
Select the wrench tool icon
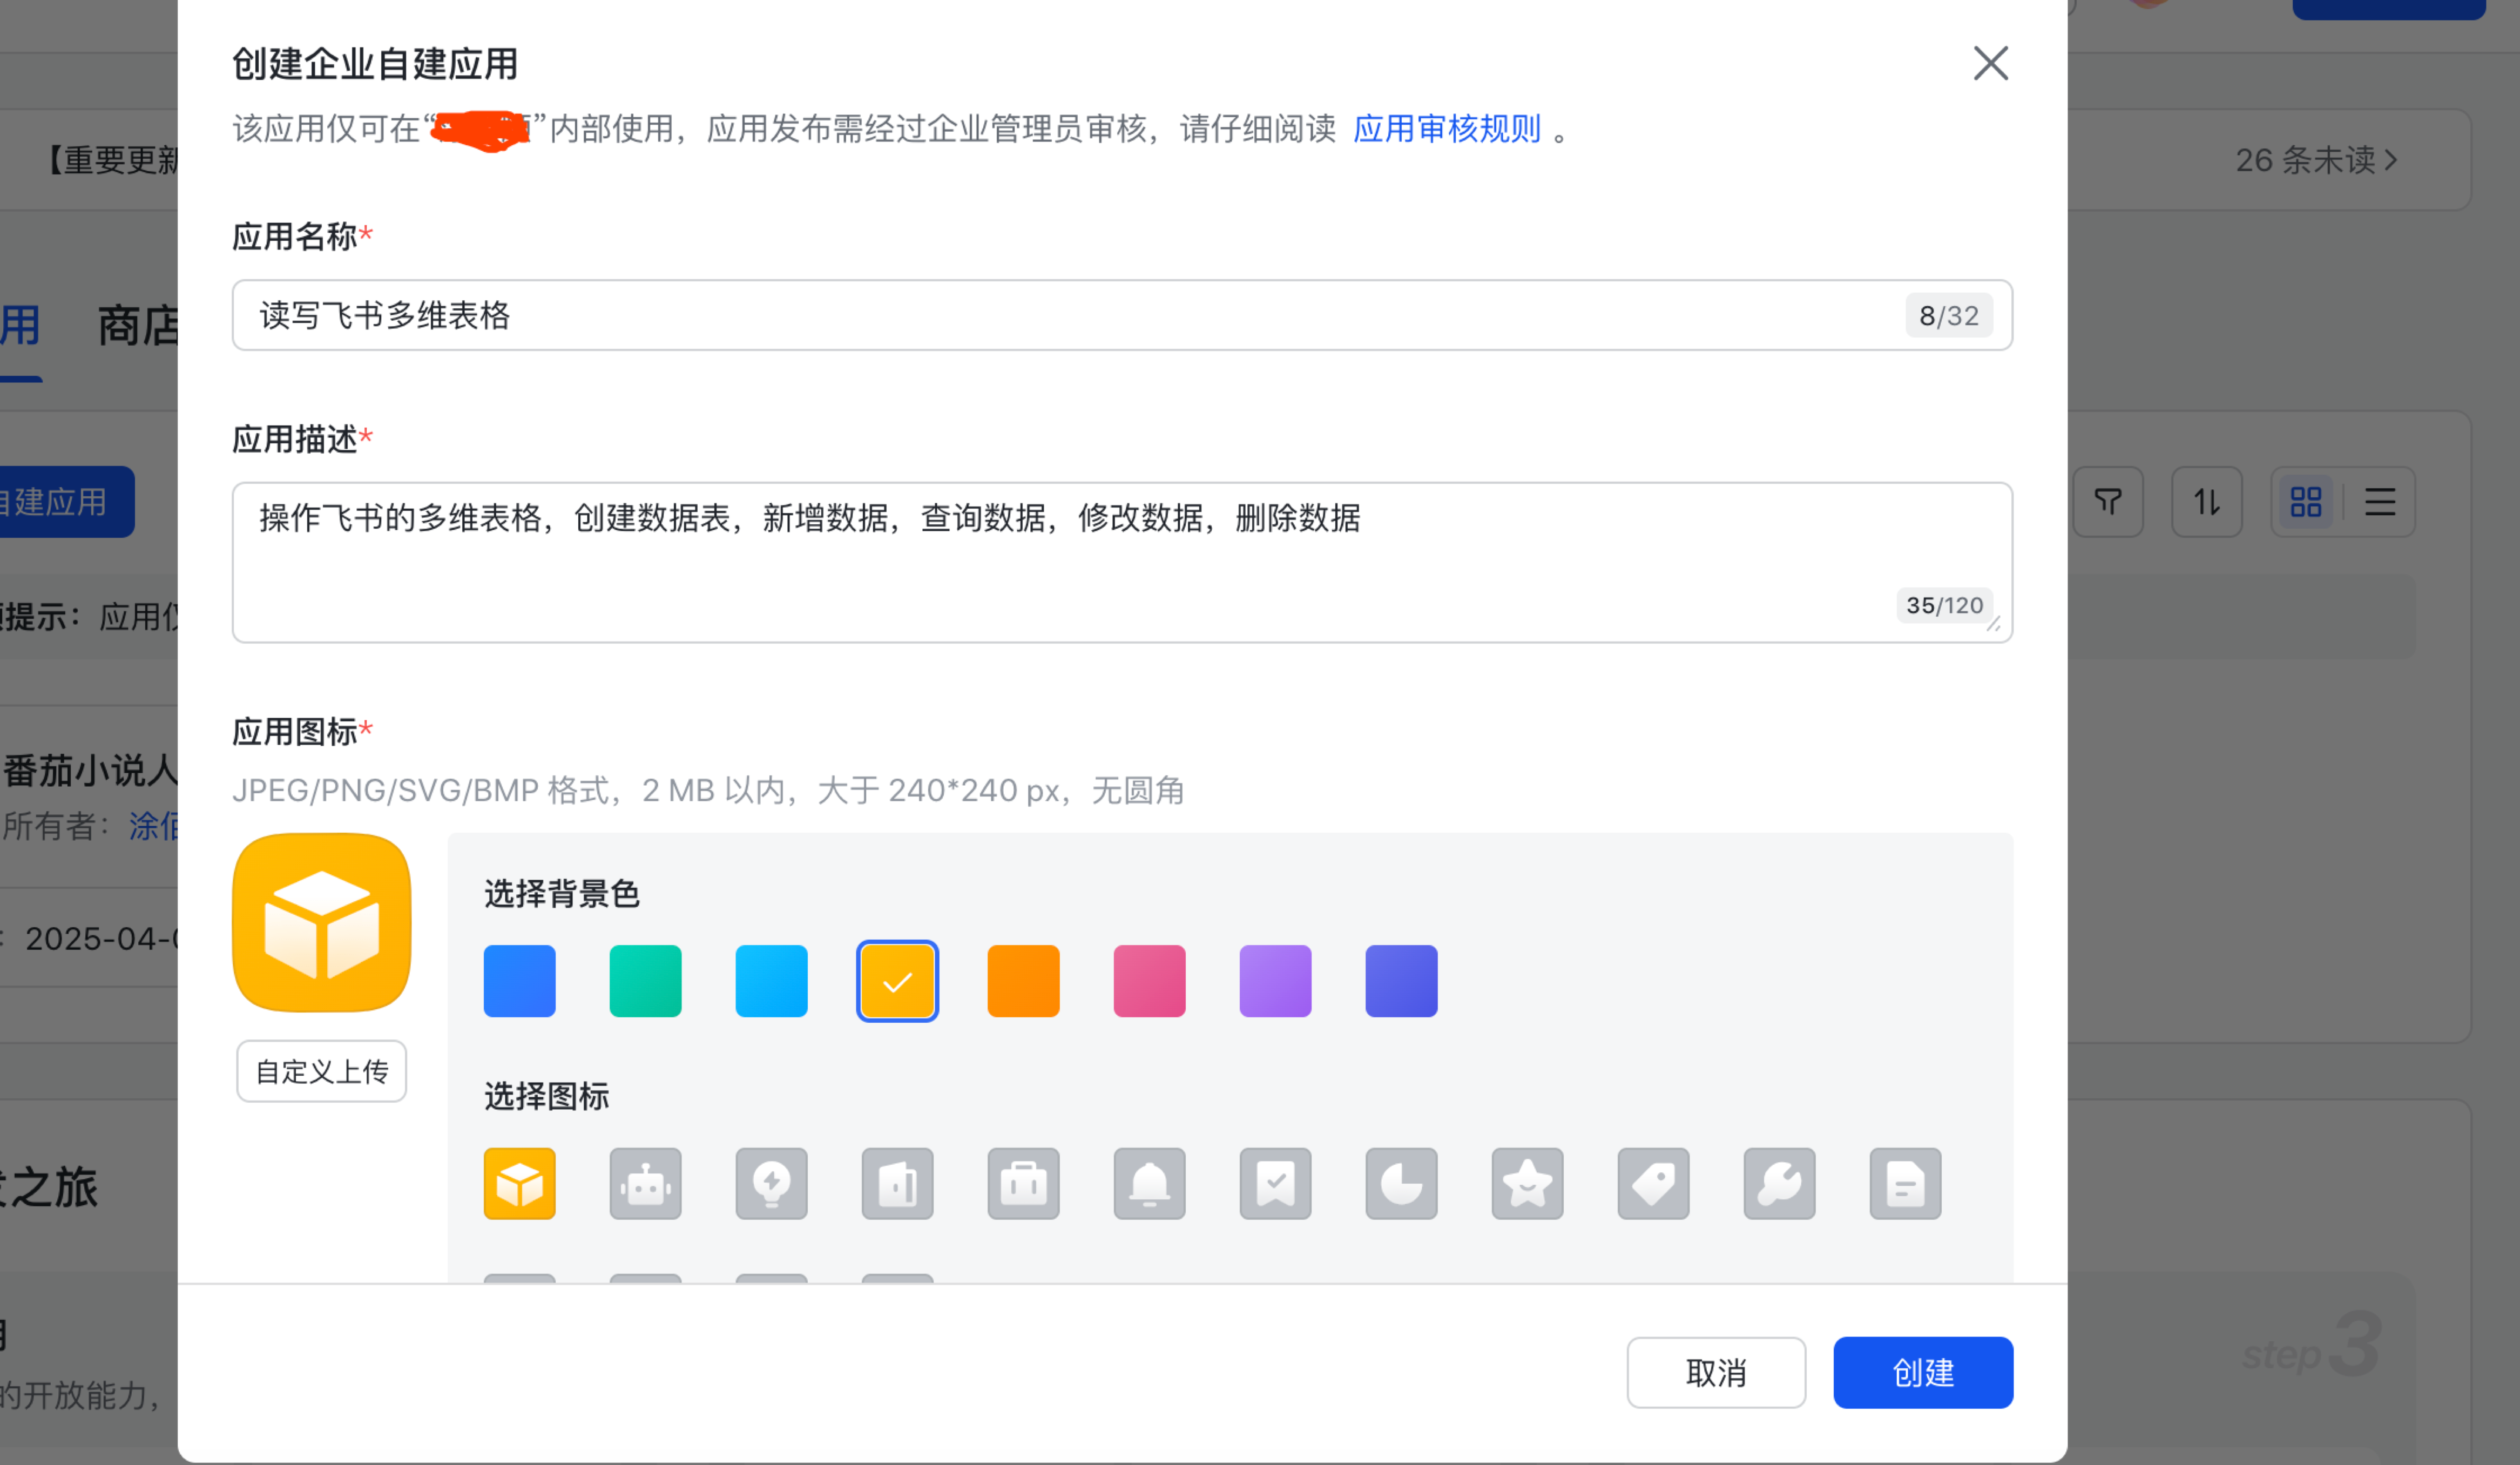click(x=1779, y=1183)
